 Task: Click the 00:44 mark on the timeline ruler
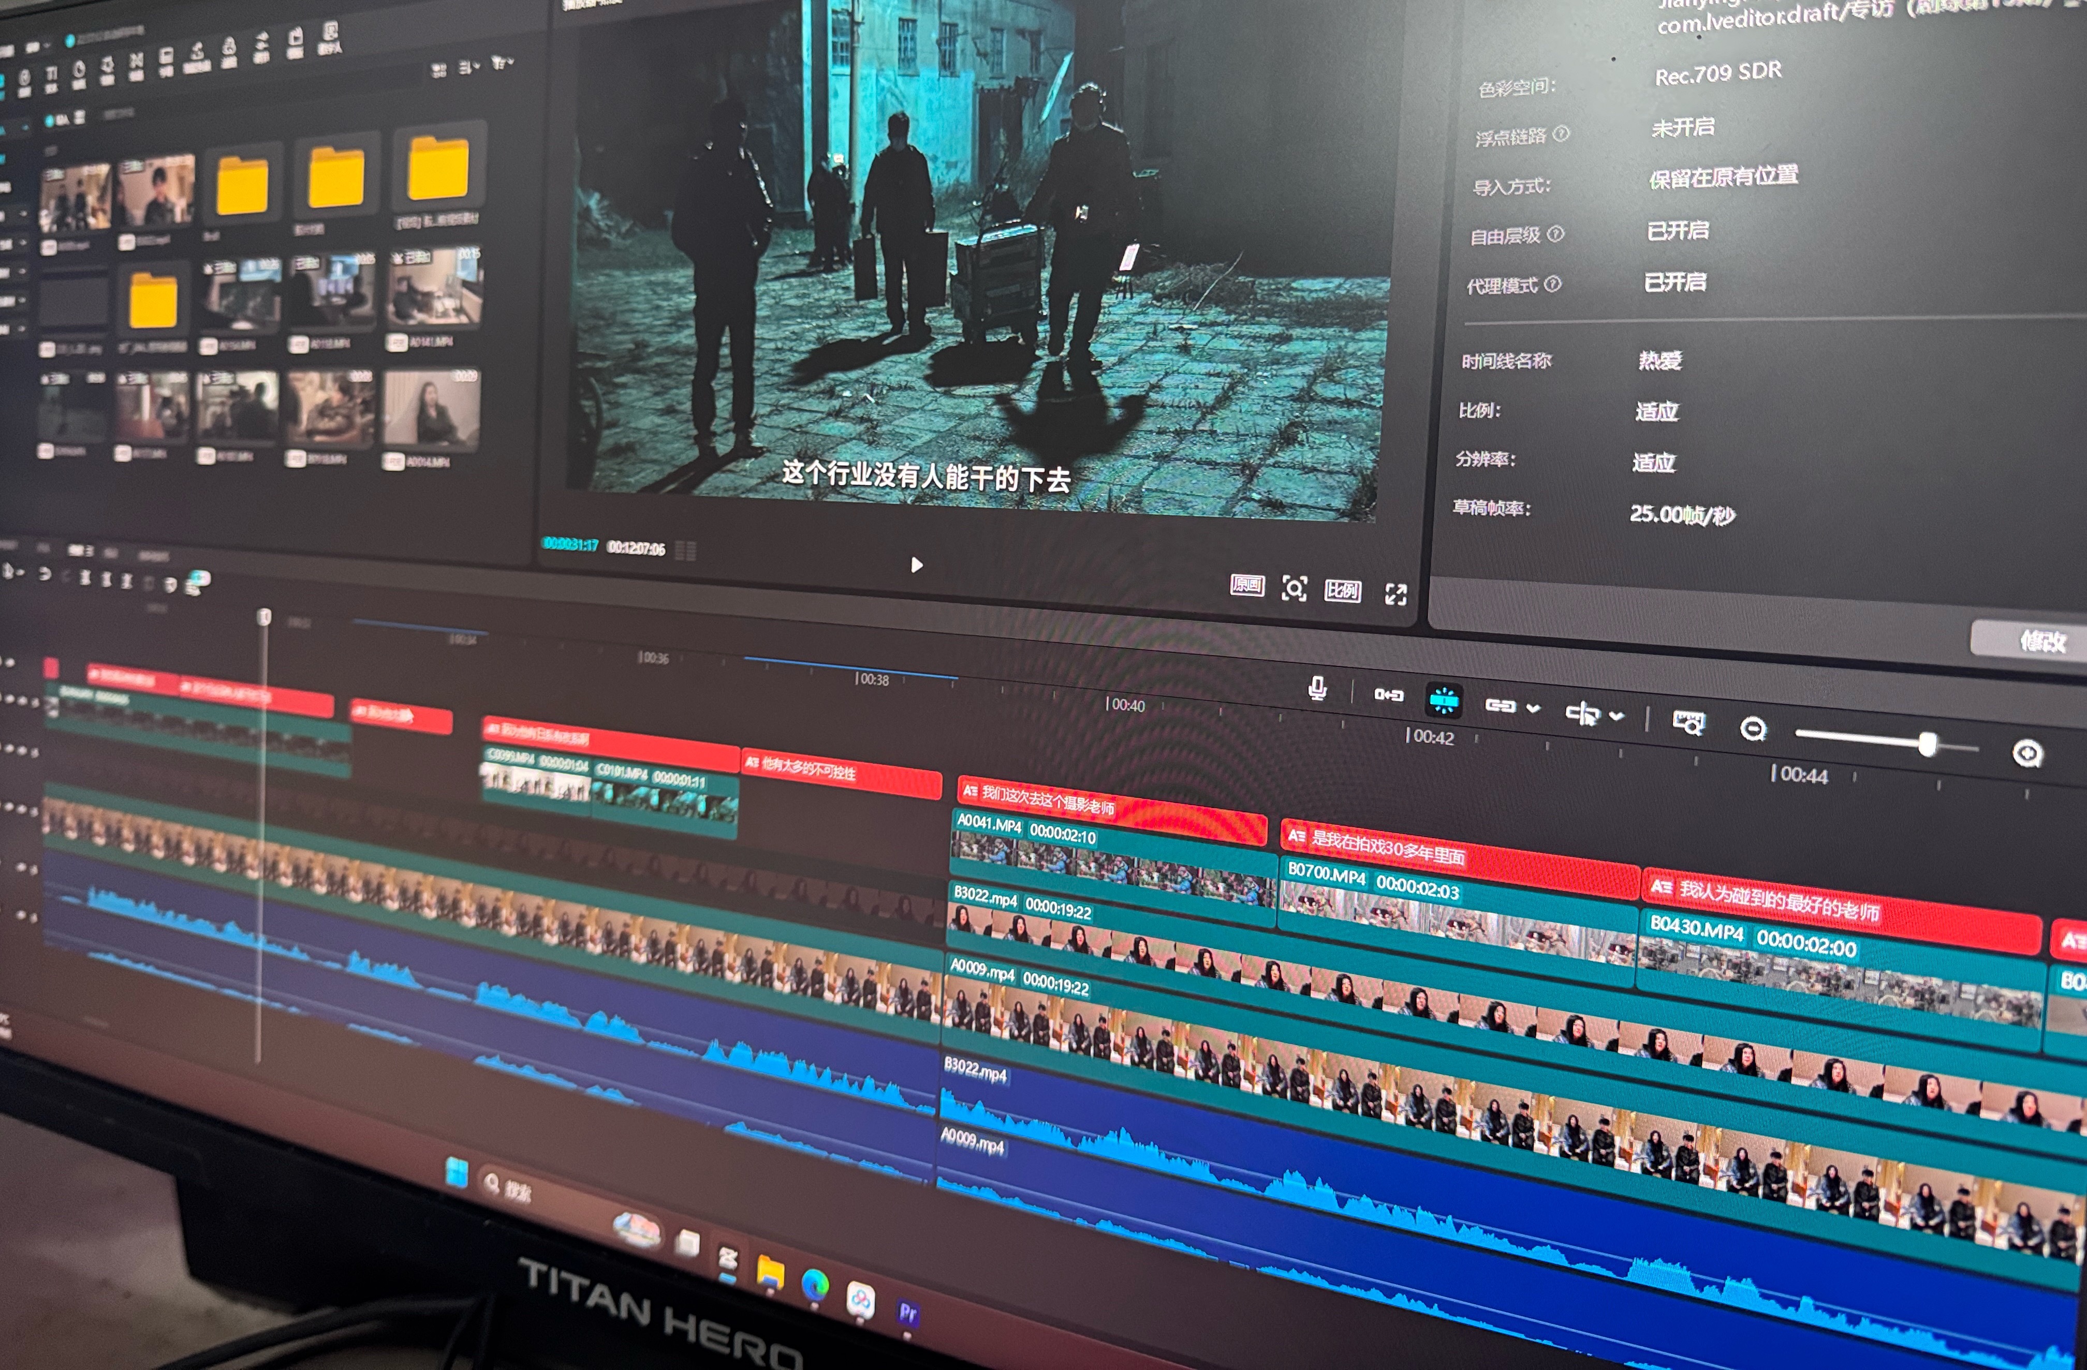1800,775
